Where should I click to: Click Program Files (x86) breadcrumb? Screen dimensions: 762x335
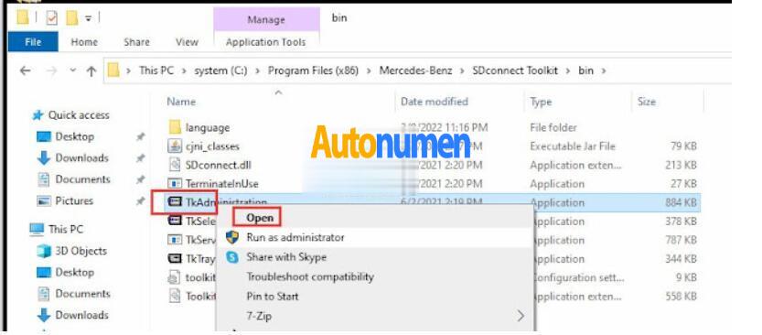[313, 70]
